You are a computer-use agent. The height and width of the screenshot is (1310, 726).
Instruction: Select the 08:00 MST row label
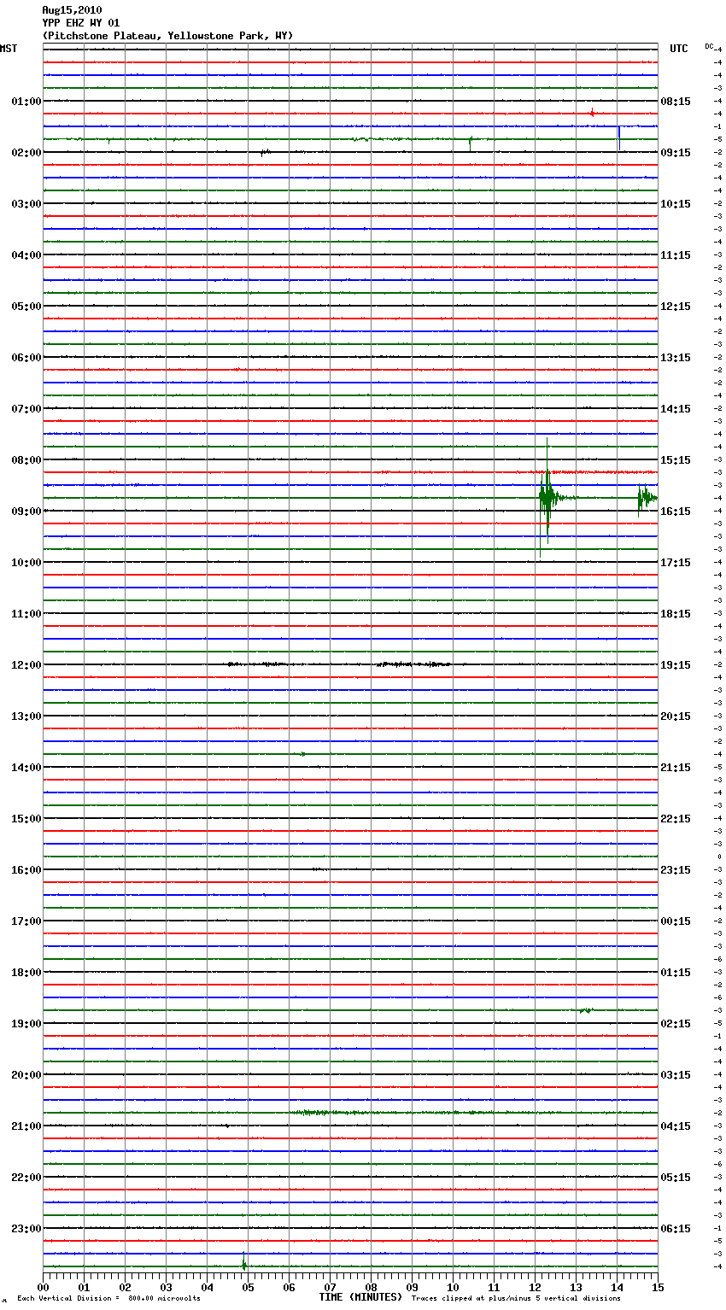[x=26, y=460]
